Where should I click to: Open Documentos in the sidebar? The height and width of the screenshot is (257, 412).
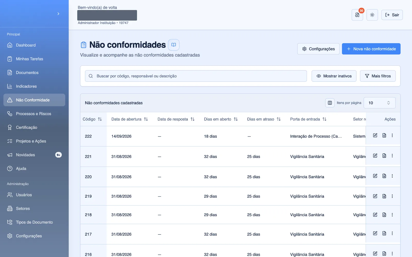tap(34, 73)
